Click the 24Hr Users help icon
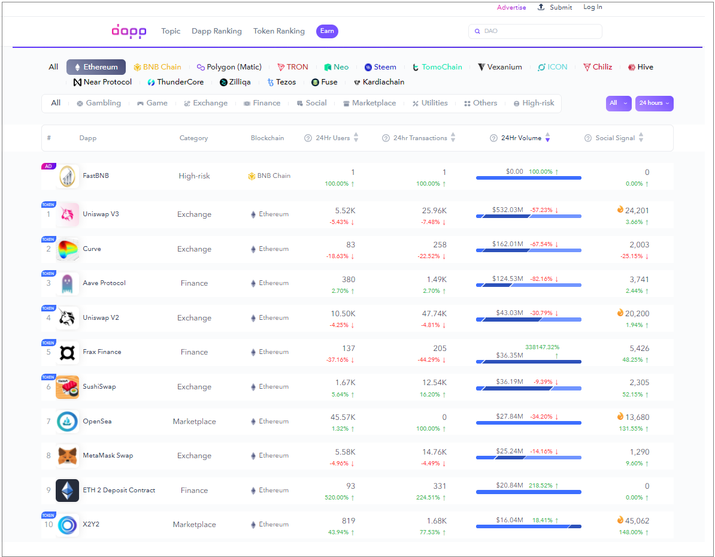 pyautogui.click(x=308, y=138)
